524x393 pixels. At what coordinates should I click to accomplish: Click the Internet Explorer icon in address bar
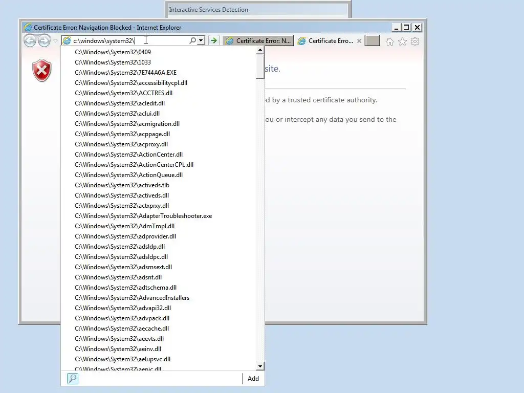click(x=67, y=41)
